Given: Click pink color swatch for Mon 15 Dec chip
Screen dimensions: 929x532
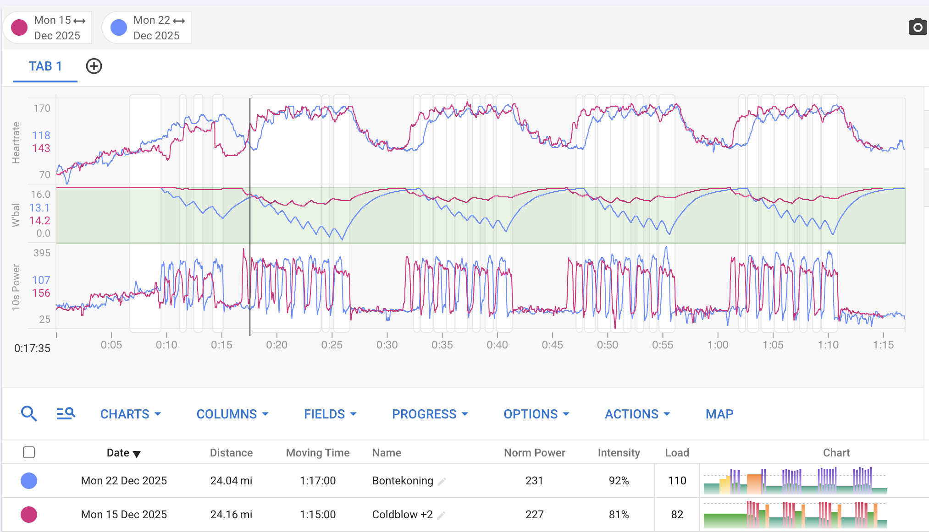Looking at the screenshot, I should 19,27.
